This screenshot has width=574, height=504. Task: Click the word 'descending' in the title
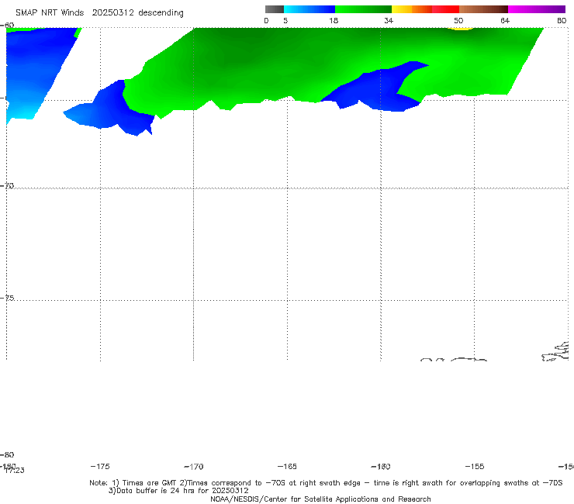(161, 13)
